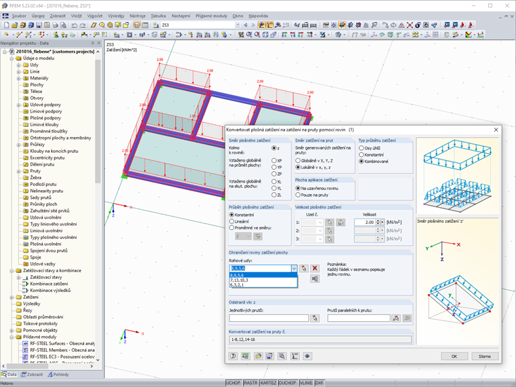Click the dialog help question-mark button
This screenshot has width=516, height=387.
coord(234,356)
